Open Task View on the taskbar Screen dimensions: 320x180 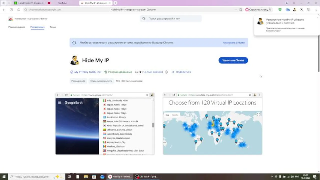(69, 177)
